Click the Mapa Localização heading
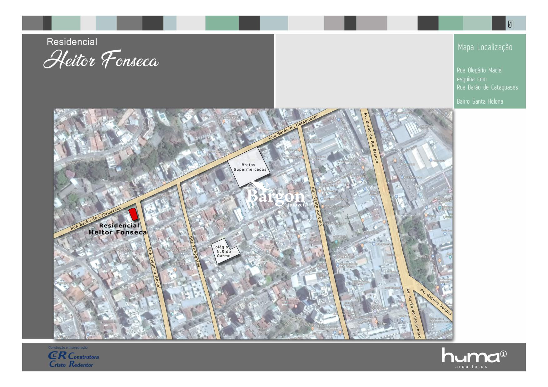This screenshot has width=548, height=387. [485, 47]
